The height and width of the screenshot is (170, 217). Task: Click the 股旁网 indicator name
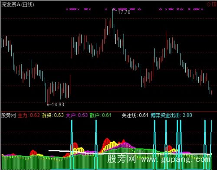[9, 115]
